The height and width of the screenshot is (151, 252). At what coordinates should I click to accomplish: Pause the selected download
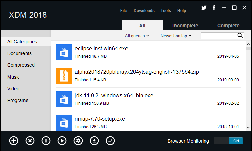pyautogui.click(x=46, y=141)
